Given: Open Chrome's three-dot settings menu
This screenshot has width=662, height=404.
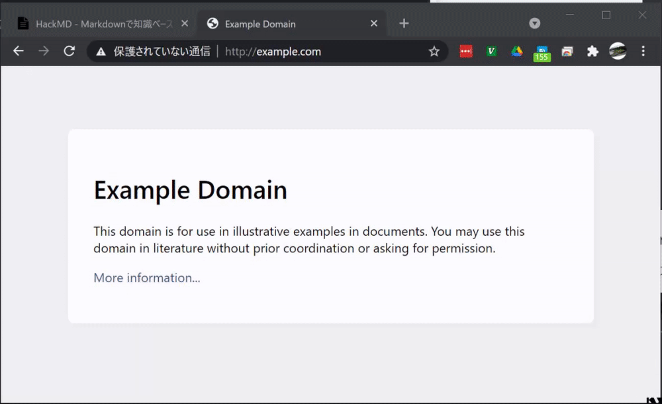Looking at the screenshot, I should 643,51.
